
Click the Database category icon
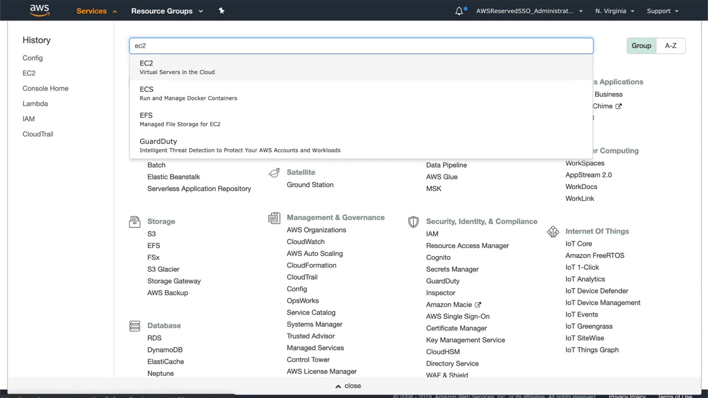point(134,326)
